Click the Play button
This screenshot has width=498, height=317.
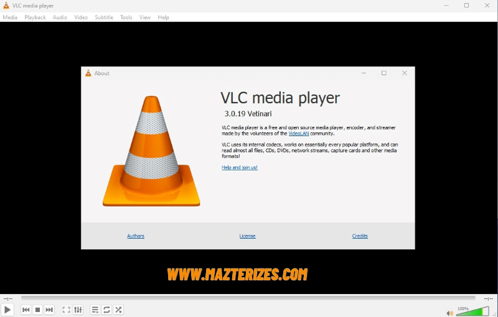(7, 310)
